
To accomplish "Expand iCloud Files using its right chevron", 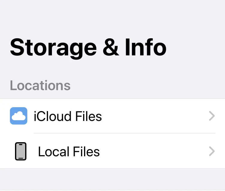I will tap(212, 116).
